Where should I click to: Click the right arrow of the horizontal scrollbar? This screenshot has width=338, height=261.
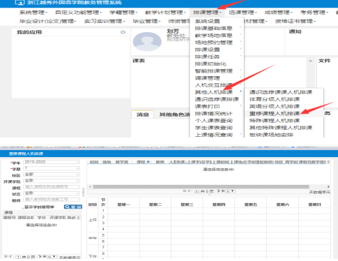pyautogui.click(x=328, y=186)
